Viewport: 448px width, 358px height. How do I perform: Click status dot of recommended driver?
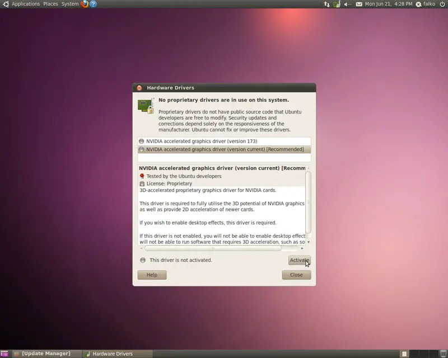click(x=142, y=149)
